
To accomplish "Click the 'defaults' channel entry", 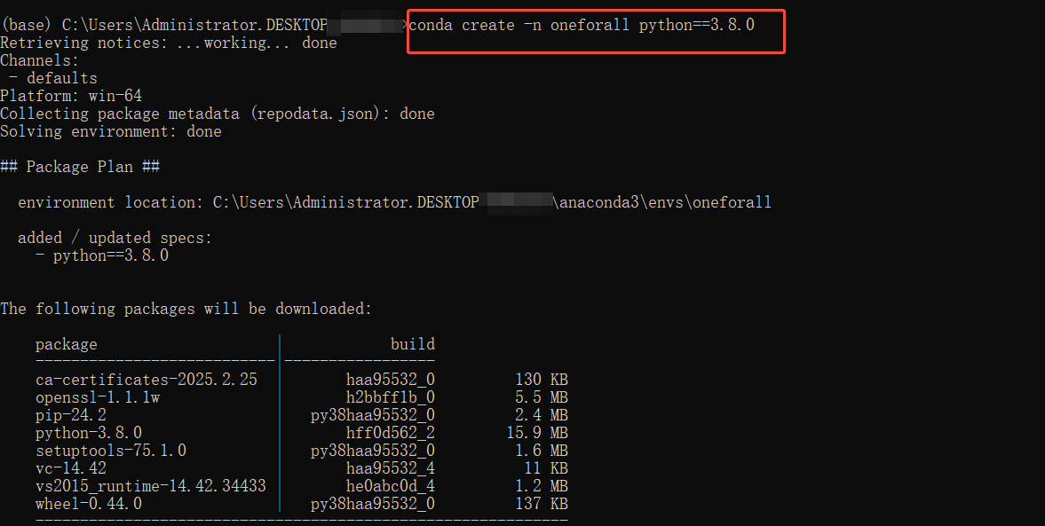I will pos(61,79).
